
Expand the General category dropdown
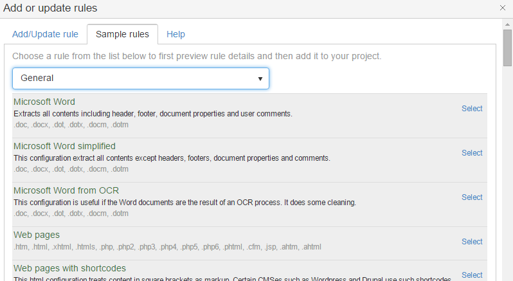[140, 78]
